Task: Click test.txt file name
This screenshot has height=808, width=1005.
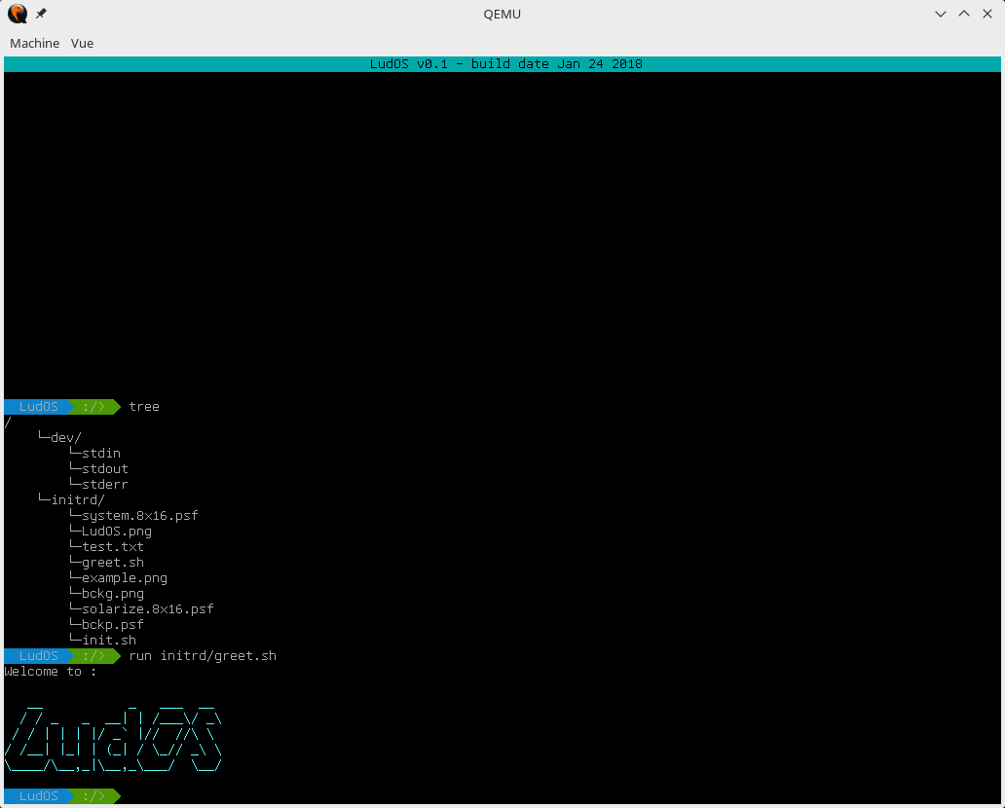Action: click(113, 546)
